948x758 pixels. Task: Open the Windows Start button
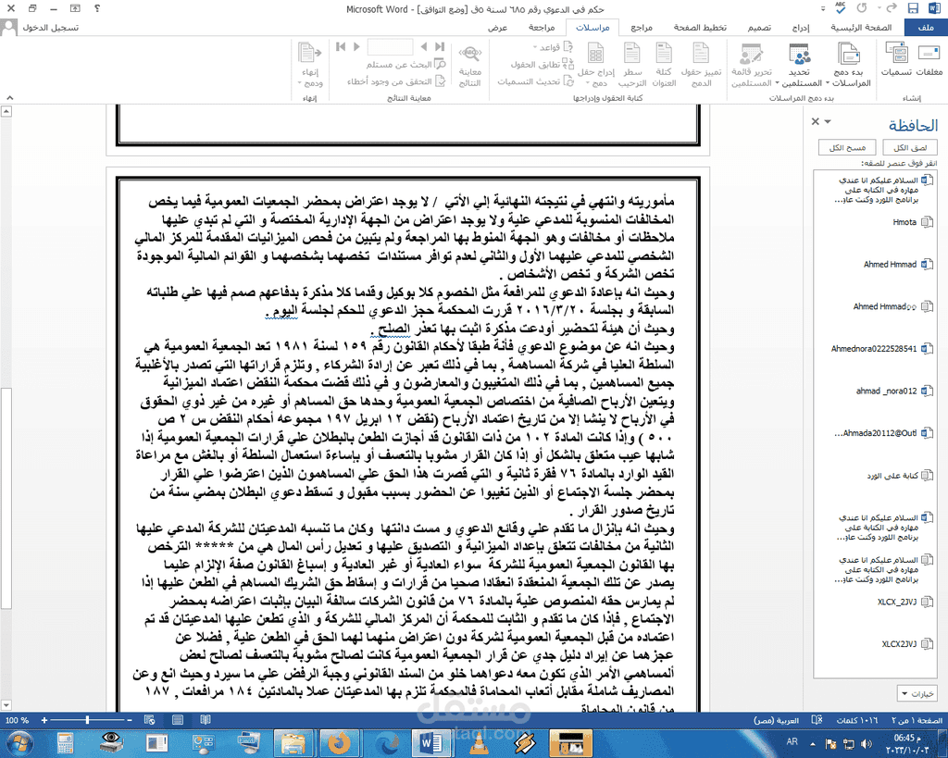(x=19, y=743)
